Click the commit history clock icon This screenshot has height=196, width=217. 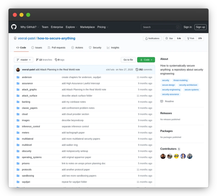coord(137,70)
